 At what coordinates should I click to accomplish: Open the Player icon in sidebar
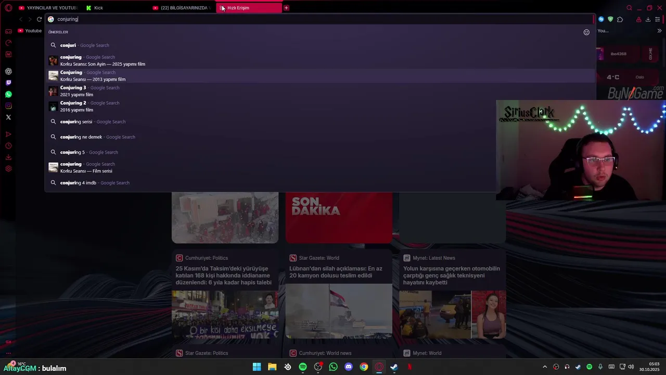coord(8,134)
